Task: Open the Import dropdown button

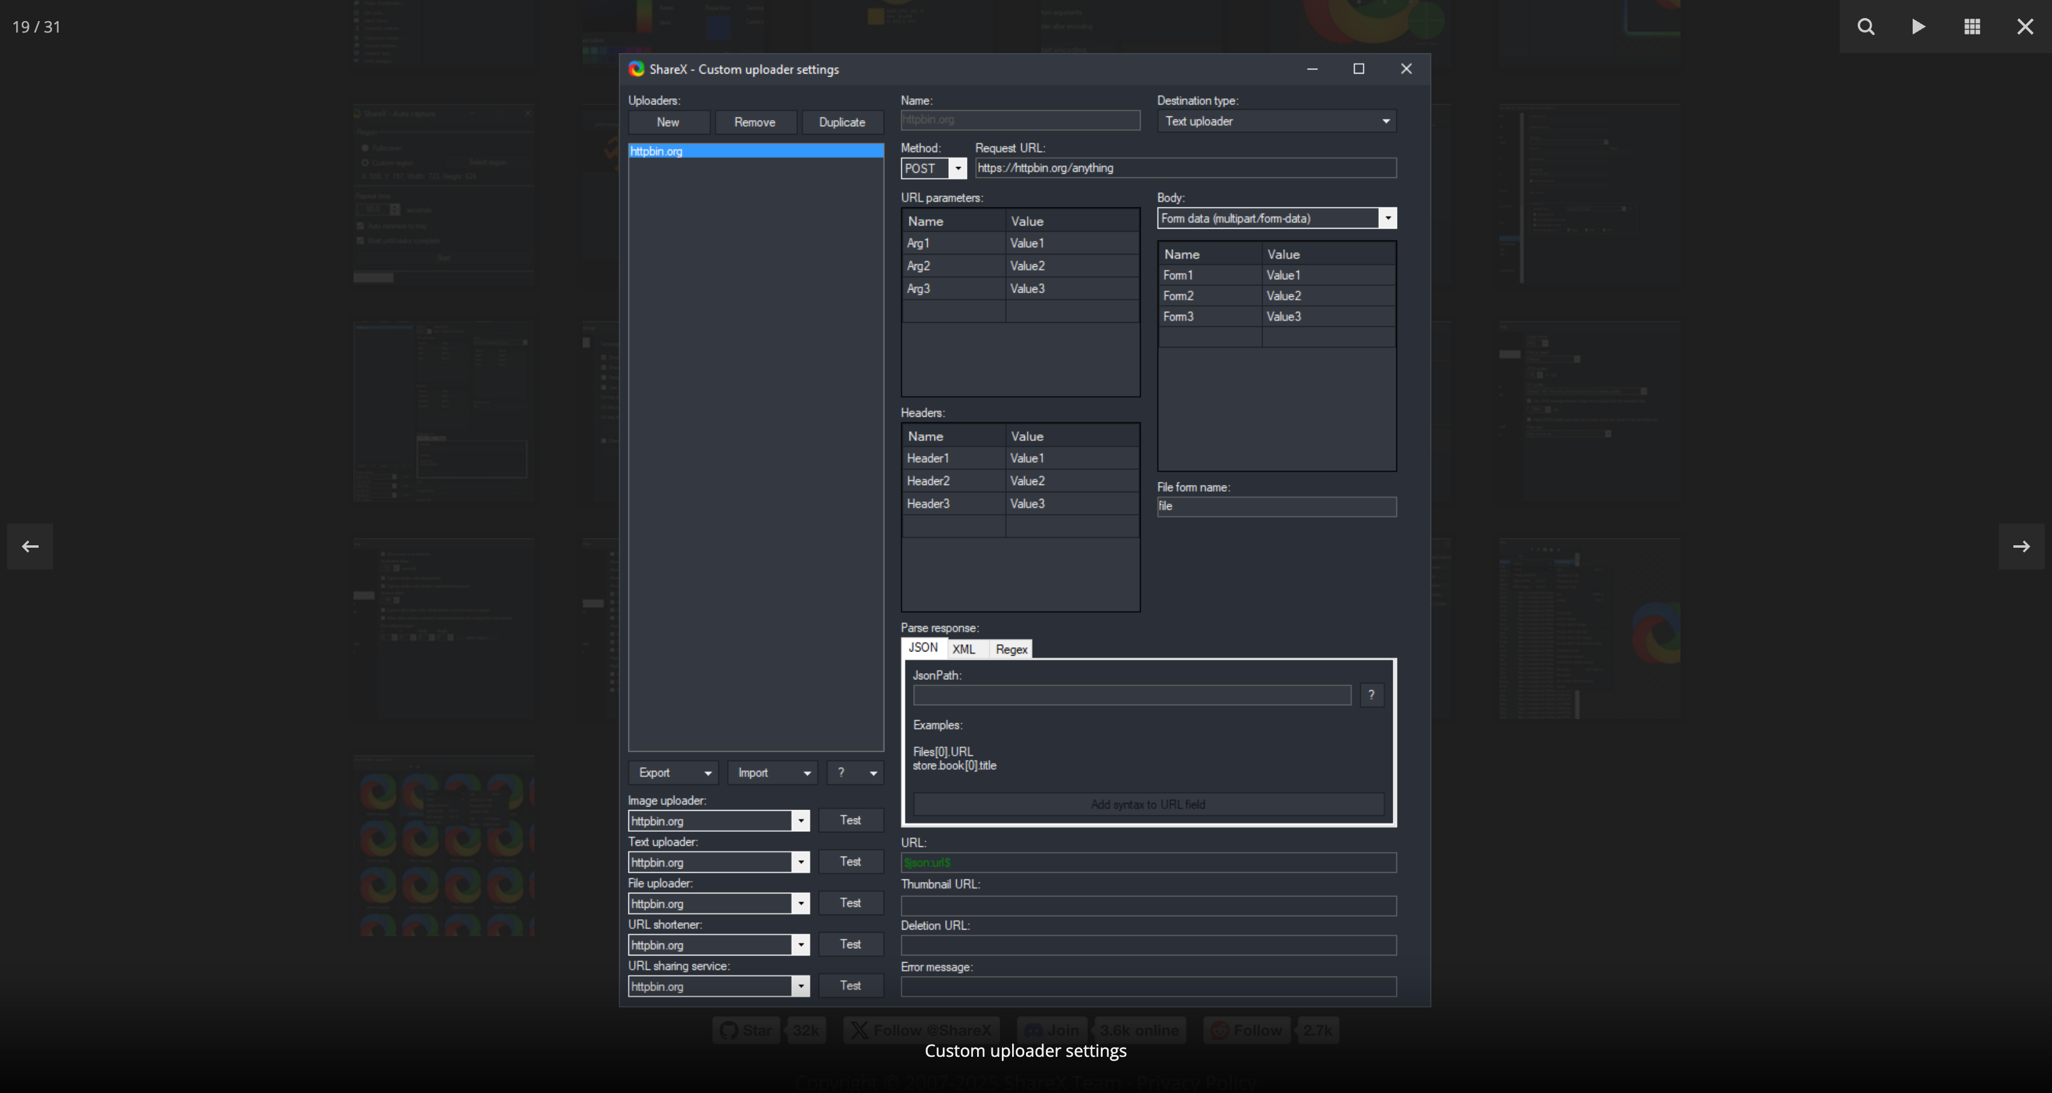Action: tap(772, 773)
